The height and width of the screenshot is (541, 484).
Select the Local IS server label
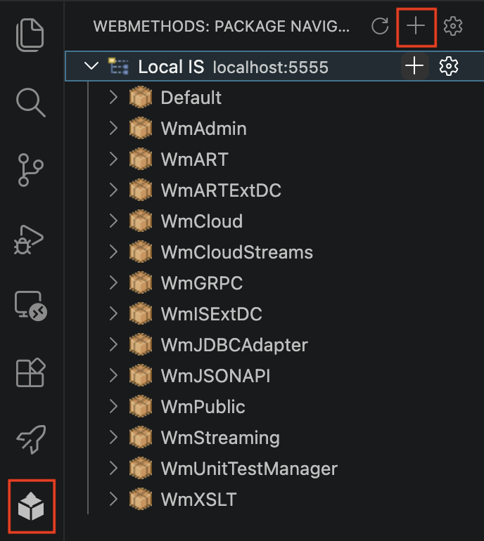(x=172, y=67)
